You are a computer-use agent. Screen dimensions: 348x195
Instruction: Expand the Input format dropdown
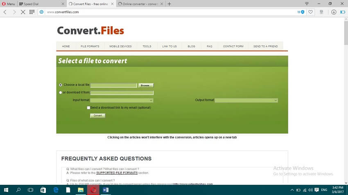(x=122, y=100)
